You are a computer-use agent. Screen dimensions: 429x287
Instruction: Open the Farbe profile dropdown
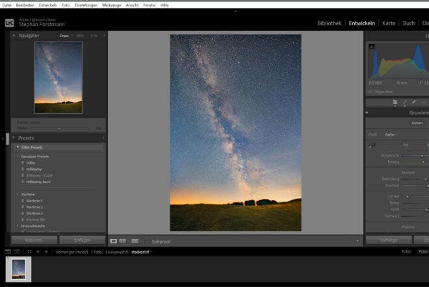[391, 134]
